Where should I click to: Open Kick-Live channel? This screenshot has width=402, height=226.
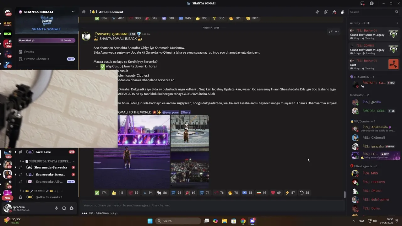point(46,152)
